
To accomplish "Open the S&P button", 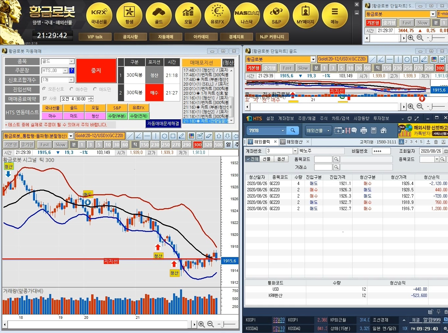I will click(x=276, y=16).
